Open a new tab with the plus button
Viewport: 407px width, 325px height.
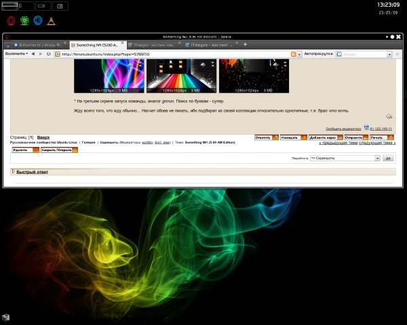pyautogui.click(x=245, y=45)
